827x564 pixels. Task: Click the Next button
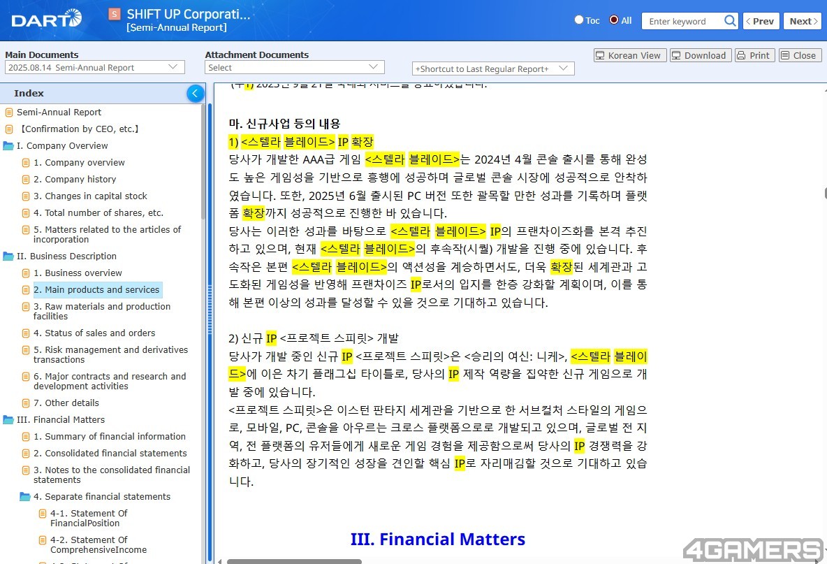pyautogui.click(x=803, y=21)
